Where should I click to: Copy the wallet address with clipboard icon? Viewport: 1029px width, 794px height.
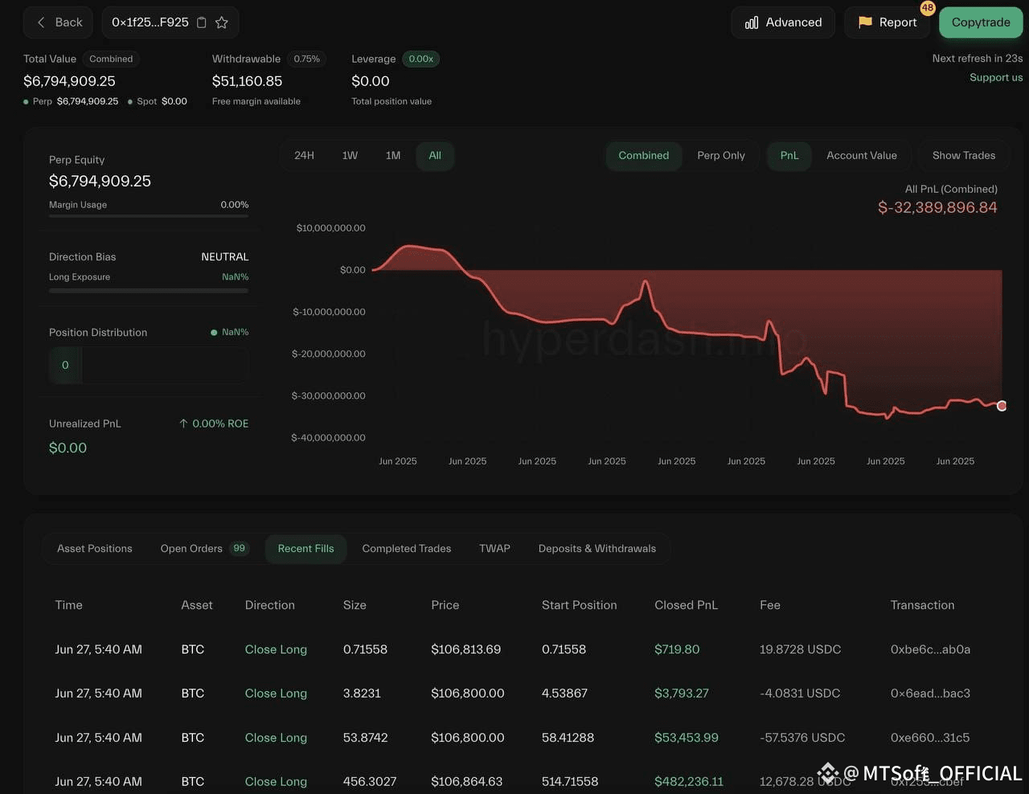pyautogui.click(x=202, y=23)
